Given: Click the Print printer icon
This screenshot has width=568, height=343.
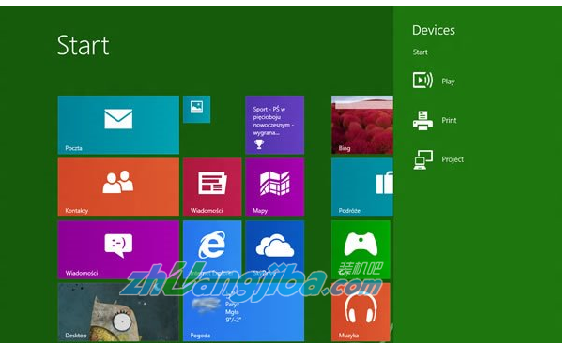Looking at the screenshot, I should 422,120.
